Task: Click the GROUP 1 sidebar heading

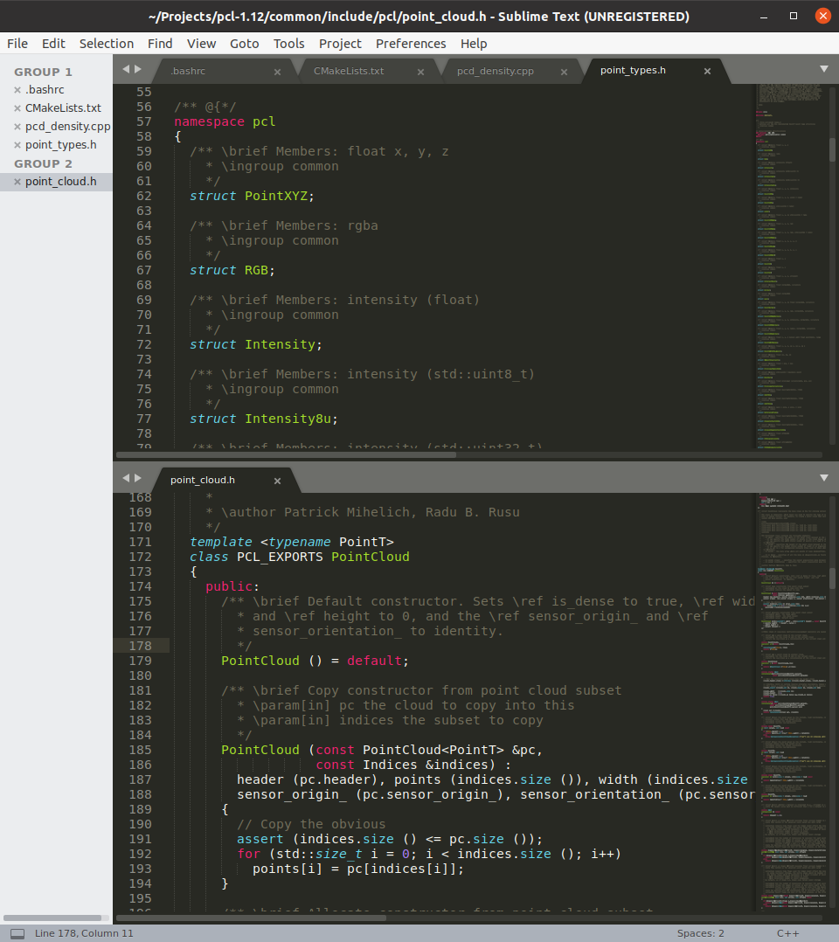Action: coord(44,72)
